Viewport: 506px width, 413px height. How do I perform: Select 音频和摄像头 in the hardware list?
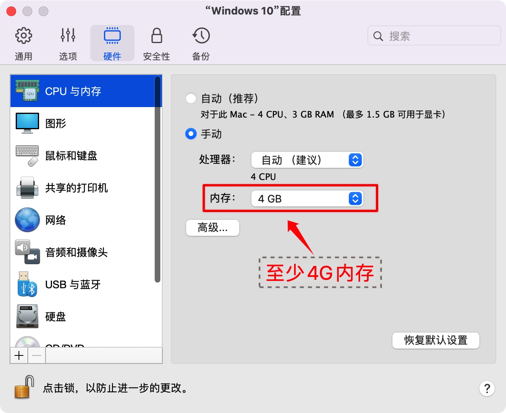pyautogui.click(x=83, y=252)
